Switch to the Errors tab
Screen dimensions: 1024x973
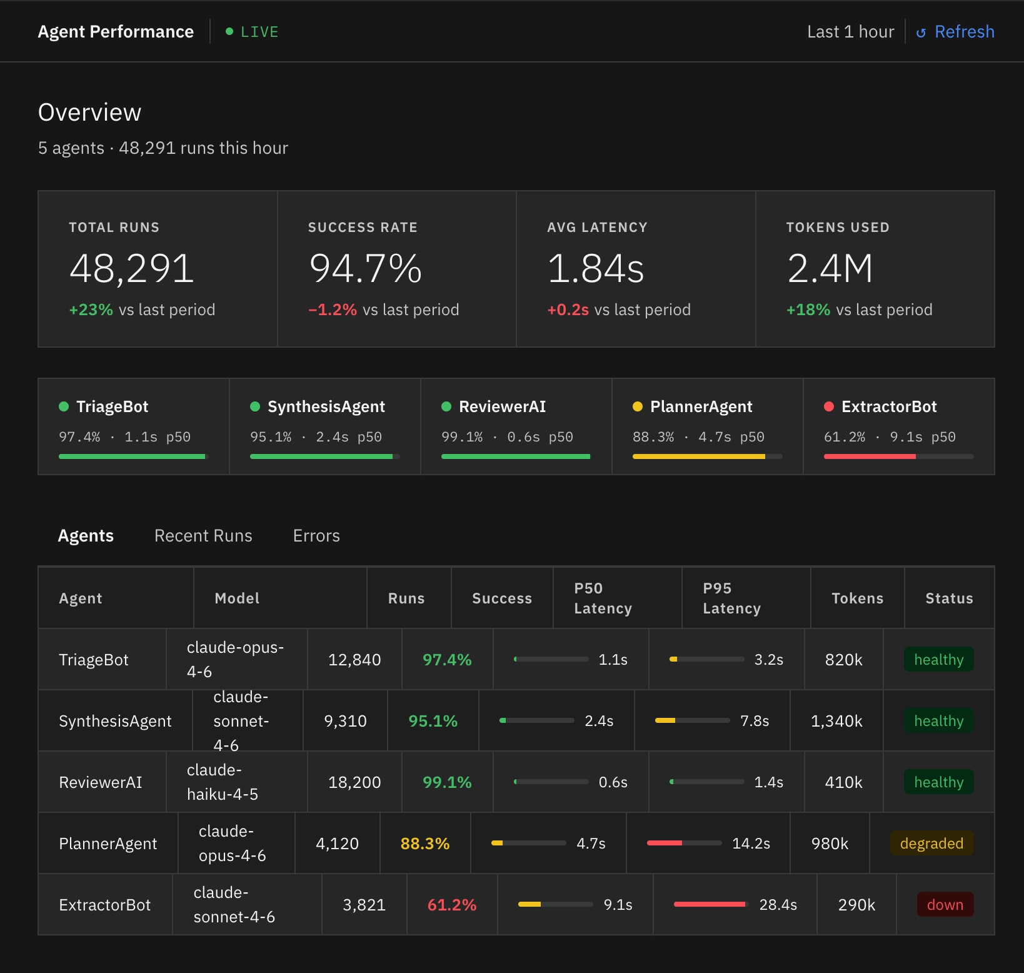tap(316, 536)
